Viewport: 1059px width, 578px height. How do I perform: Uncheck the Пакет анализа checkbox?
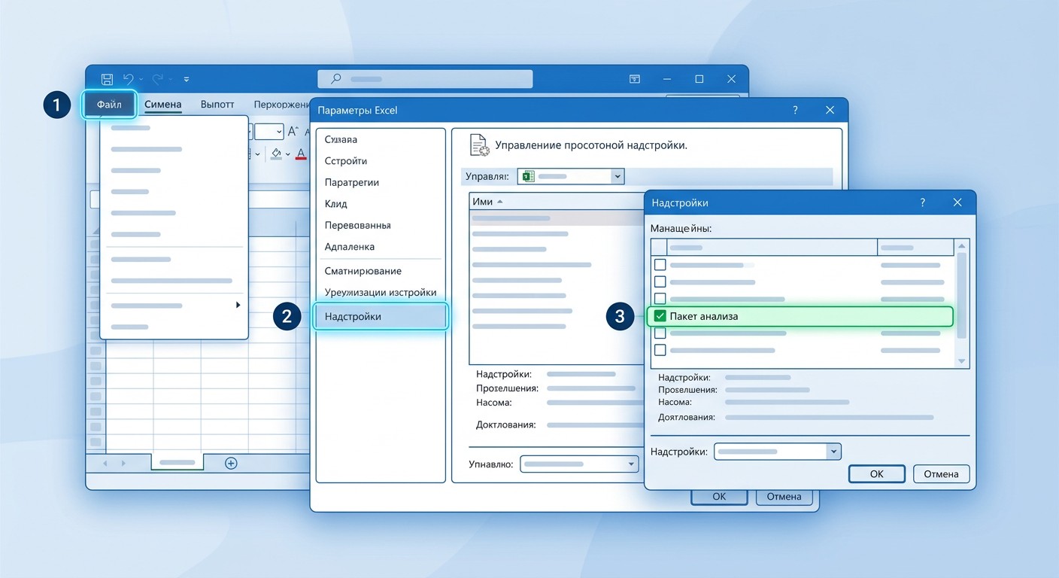coord(660,316)
